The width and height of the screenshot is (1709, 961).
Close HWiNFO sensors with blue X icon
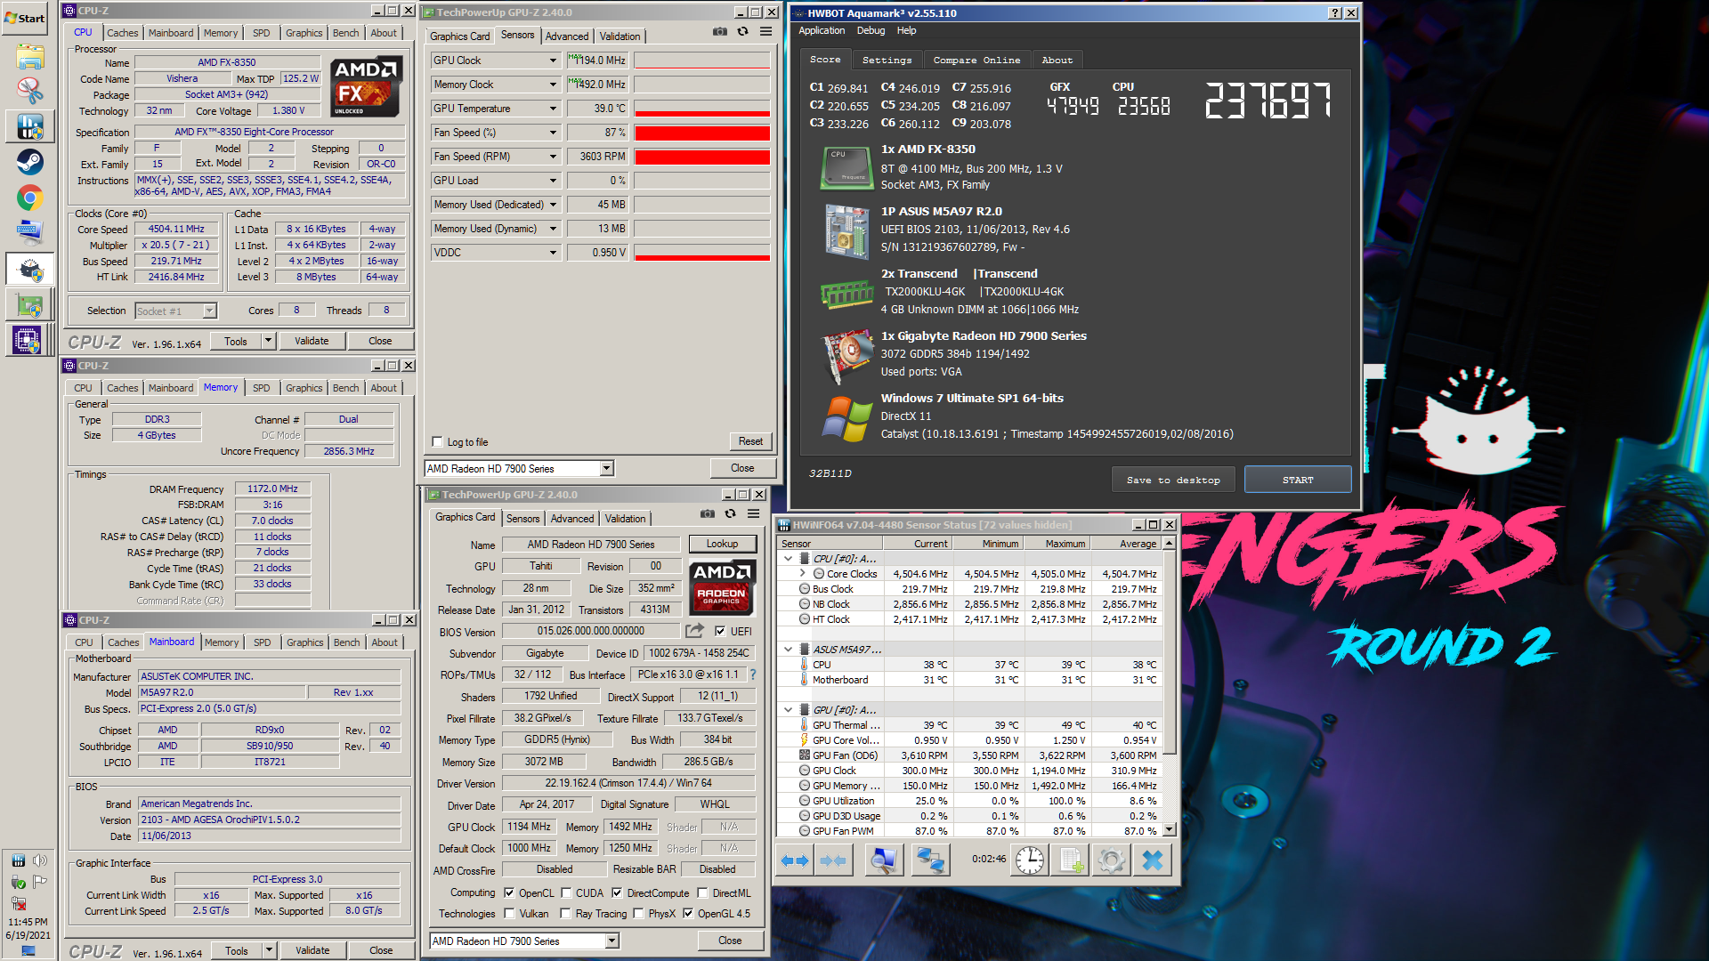coord(1153,860)
